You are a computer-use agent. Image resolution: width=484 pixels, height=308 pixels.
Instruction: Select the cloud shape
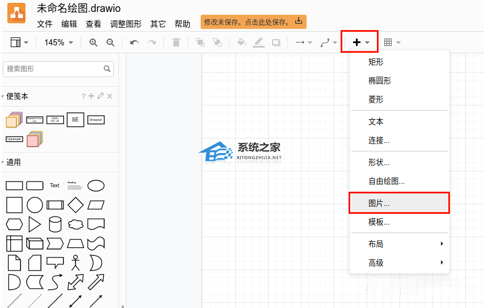click(x=75, y=224)
